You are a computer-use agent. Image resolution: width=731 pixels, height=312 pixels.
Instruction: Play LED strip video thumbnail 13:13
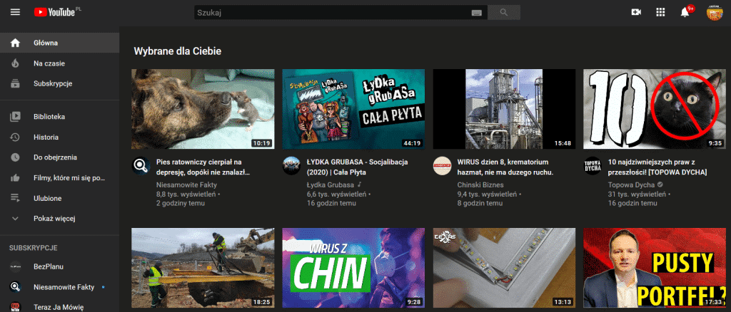pos(505,268)
